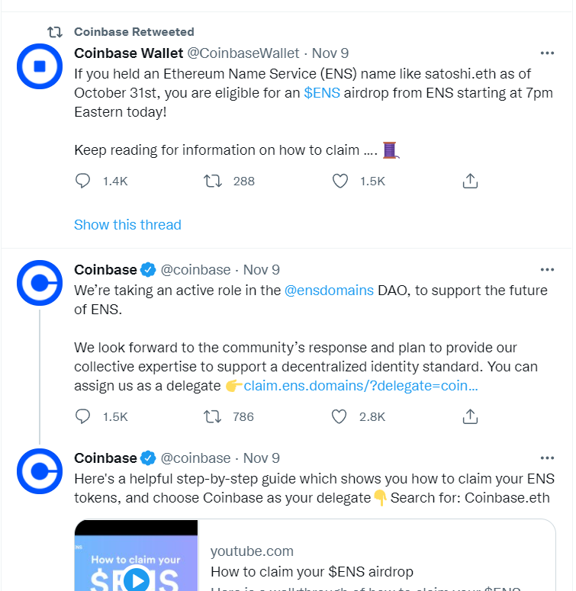576x591 pixels.
Task: Retweet the Coinbase Wallet ENS airdrop tweet
Action: (x=213, y=181)
